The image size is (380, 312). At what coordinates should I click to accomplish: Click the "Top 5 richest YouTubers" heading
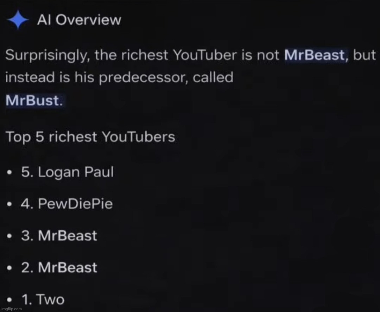(90, 137)
